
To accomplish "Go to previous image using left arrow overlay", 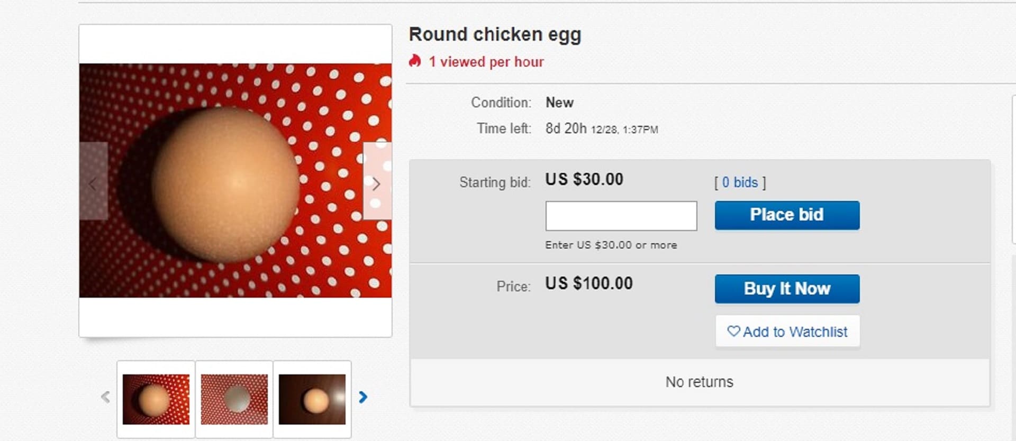I will pos(93,183).
